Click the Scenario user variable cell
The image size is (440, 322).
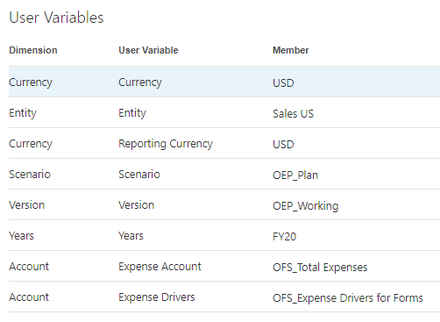coord(139,175)
